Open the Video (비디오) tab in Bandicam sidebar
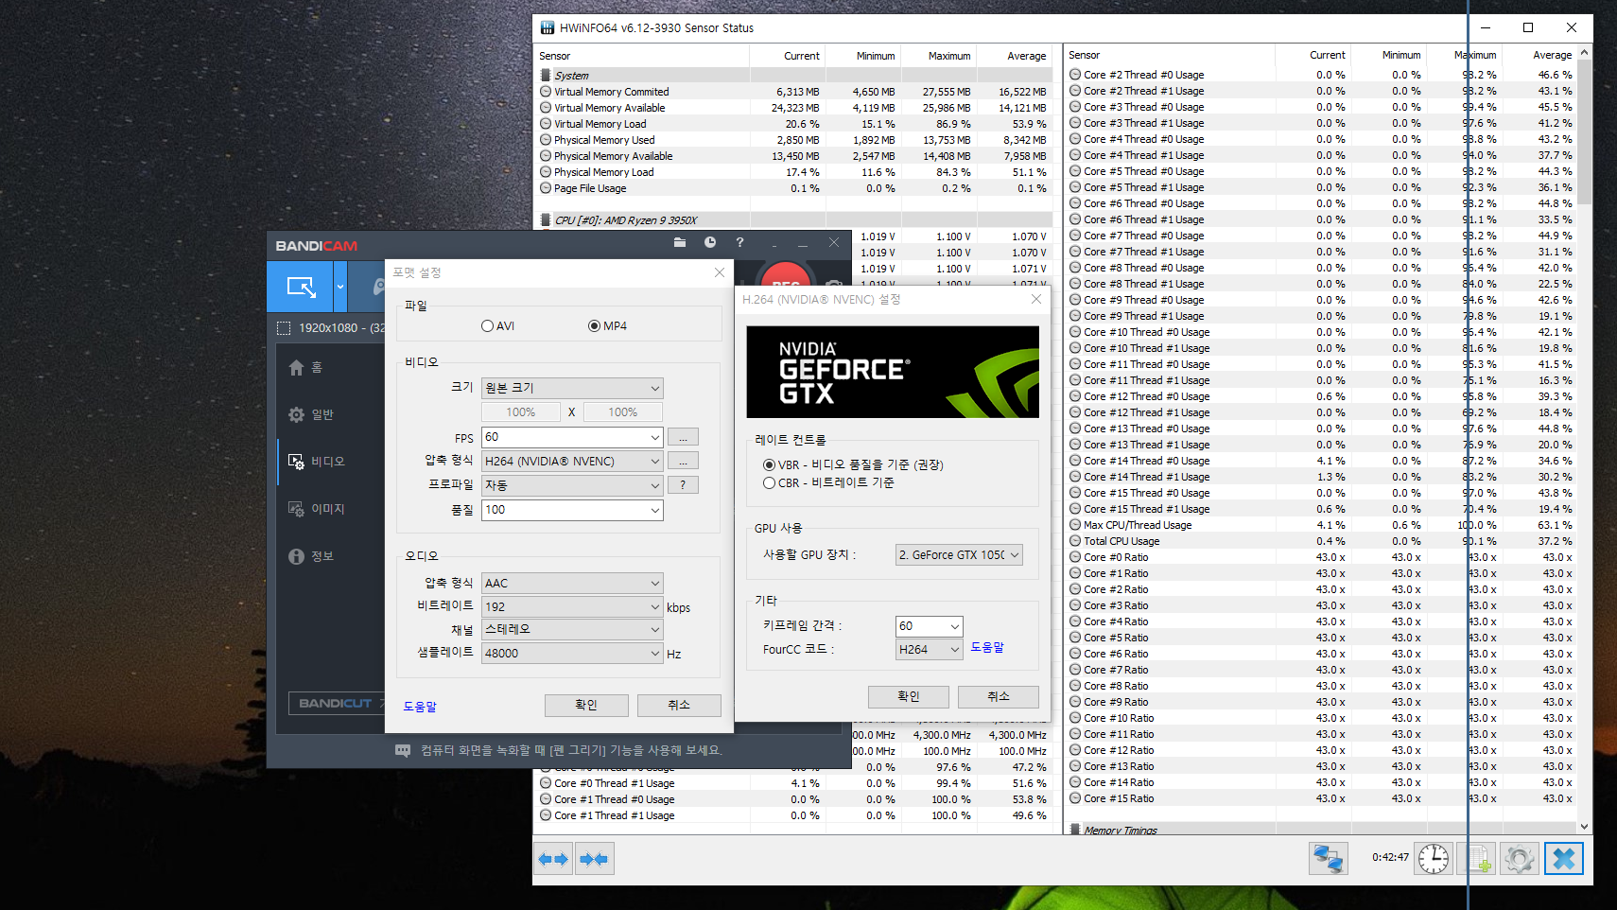 click(x=316, y=462)
